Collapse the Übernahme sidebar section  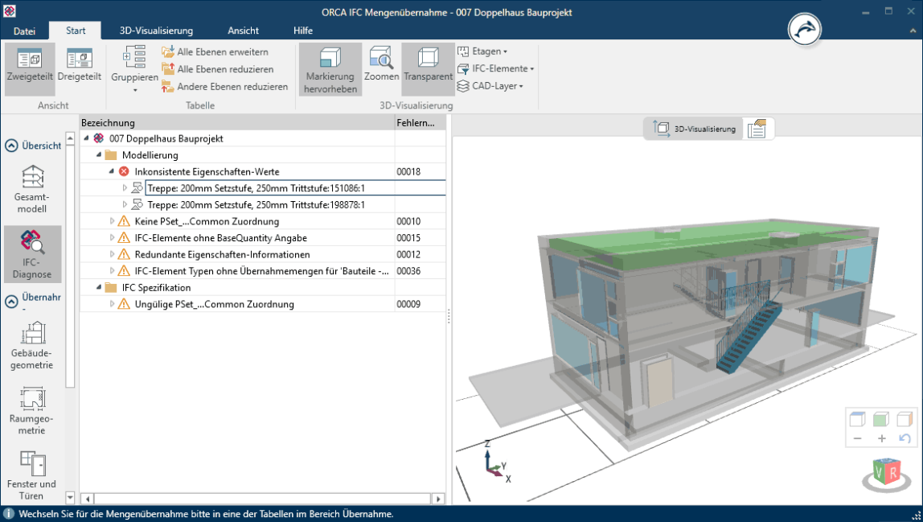[x=11, y=302]
